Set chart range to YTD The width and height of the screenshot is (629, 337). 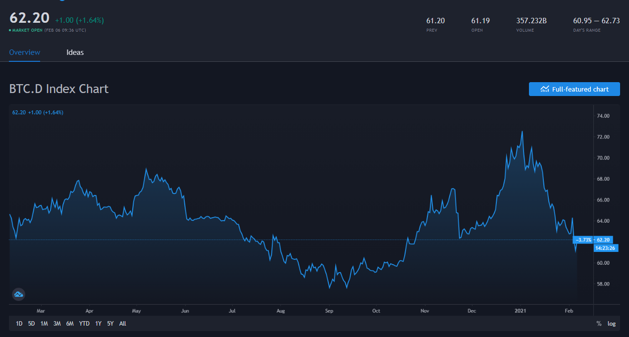pos(84,324)
